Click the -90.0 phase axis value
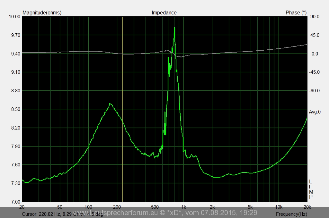The image size is (329, 218). (314, 91)
